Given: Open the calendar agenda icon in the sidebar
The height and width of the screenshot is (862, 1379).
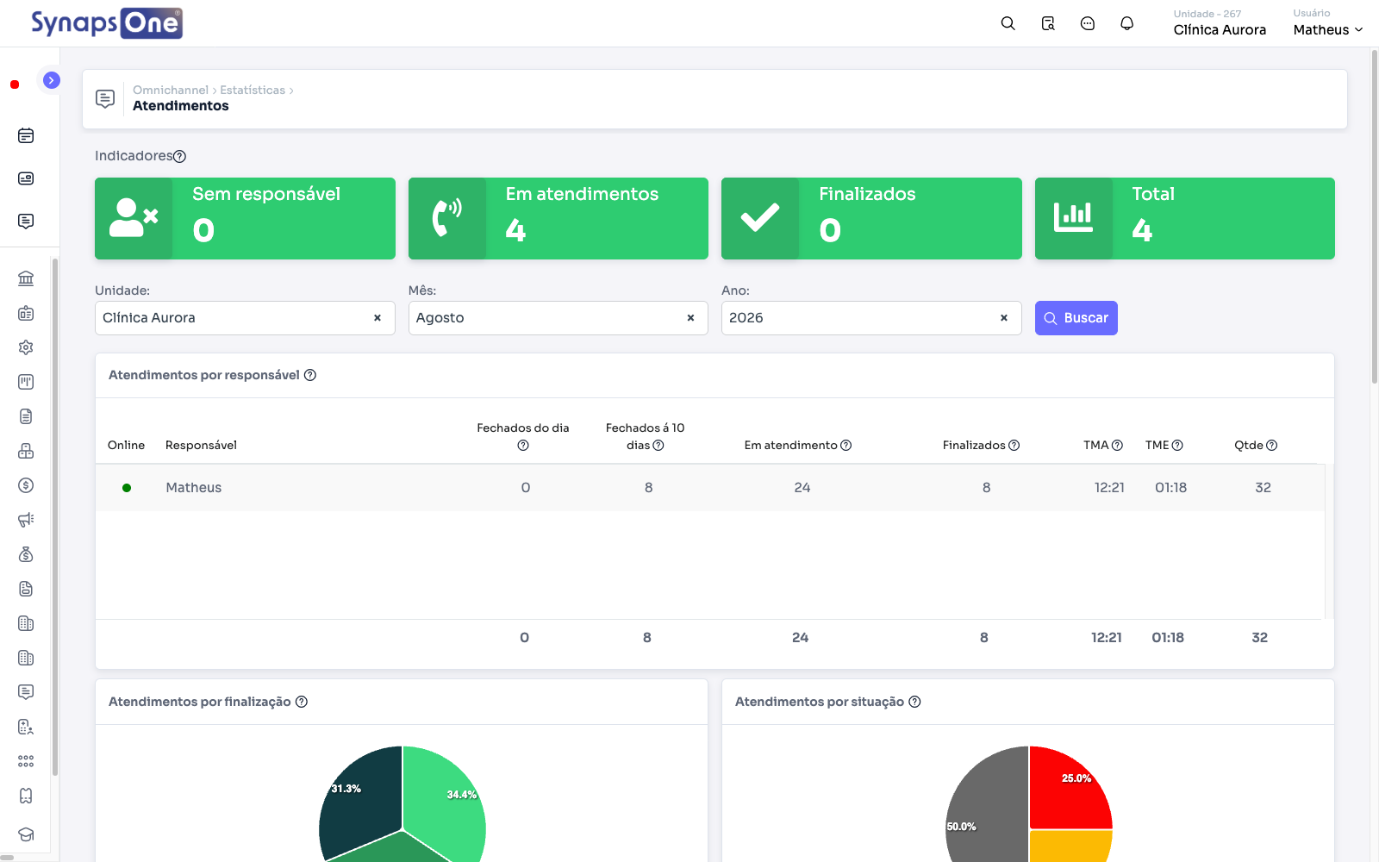Looking at the screenshot, I should [x=26, y=135].
